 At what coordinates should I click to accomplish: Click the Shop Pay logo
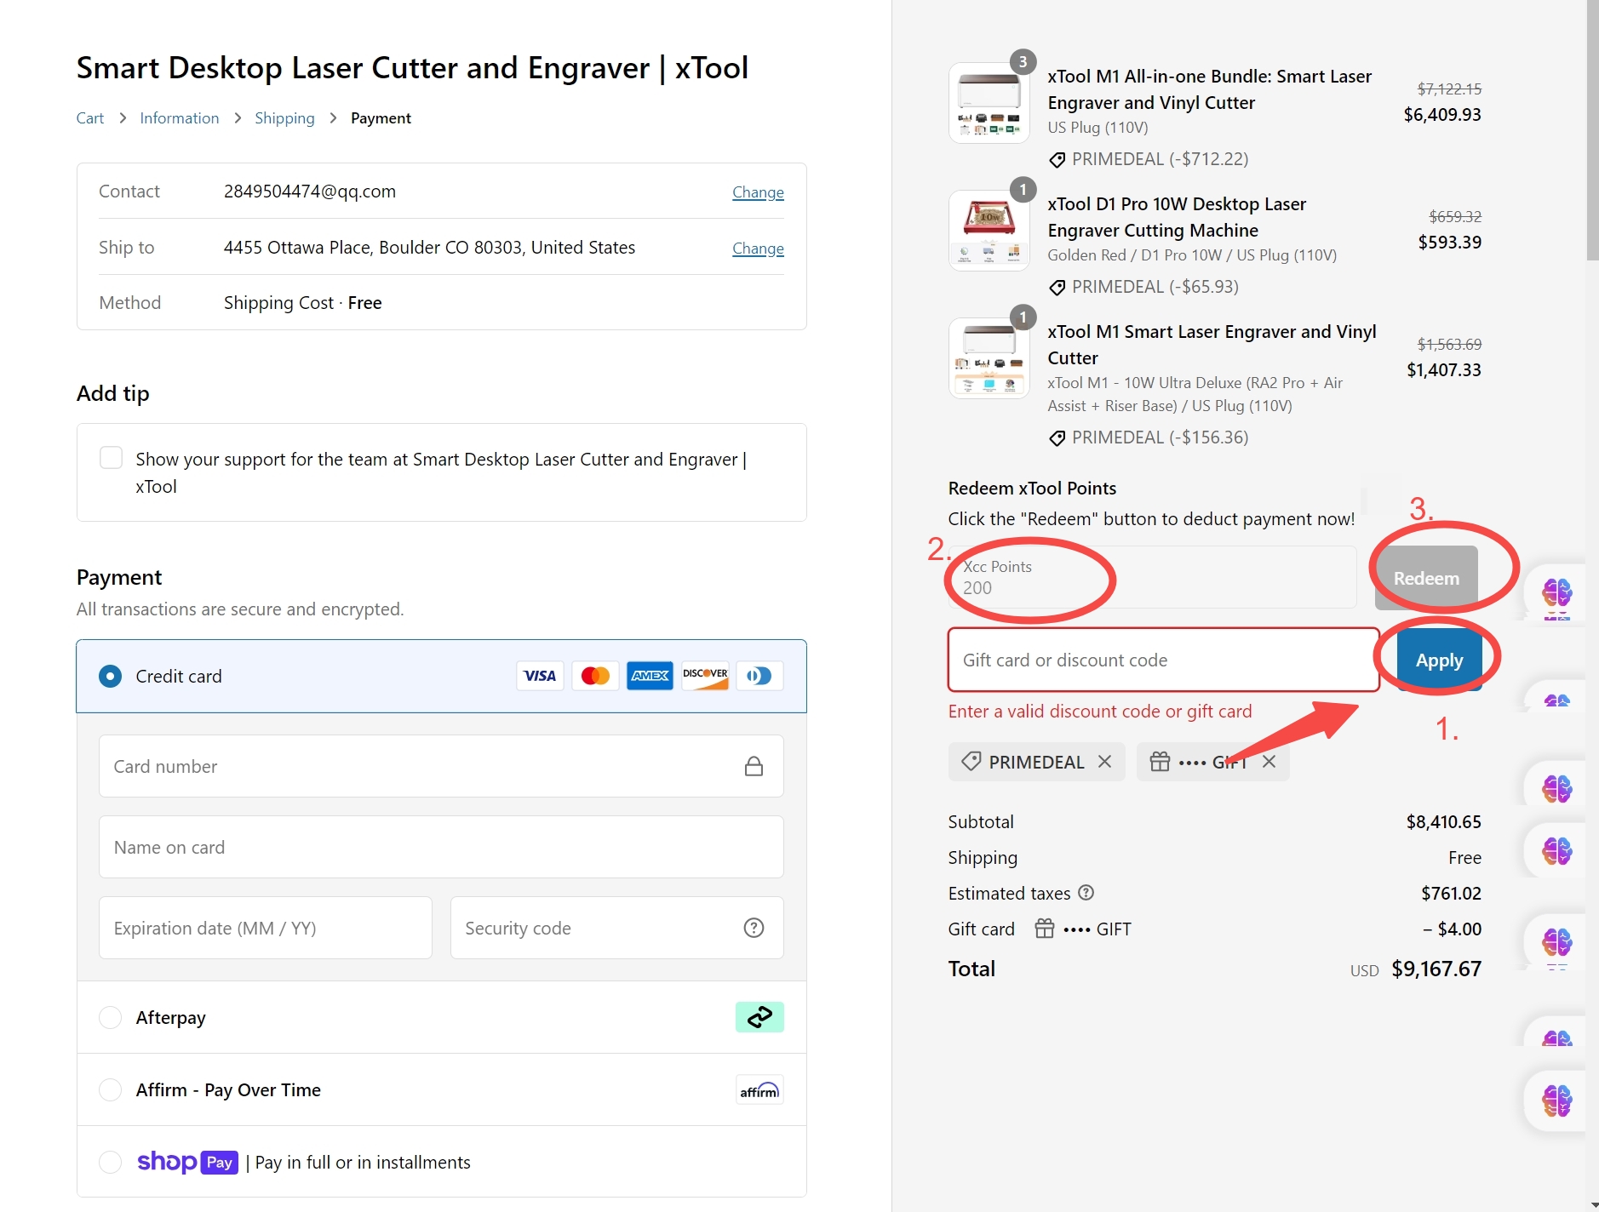pos(187,1162)
